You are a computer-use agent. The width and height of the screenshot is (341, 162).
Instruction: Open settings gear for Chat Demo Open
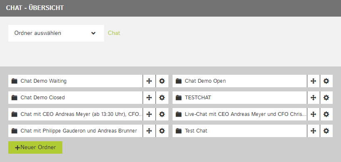point(326,81)
